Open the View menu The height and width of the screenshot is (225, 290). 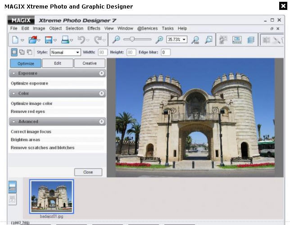pyautogui.click(x=109, y=28)
